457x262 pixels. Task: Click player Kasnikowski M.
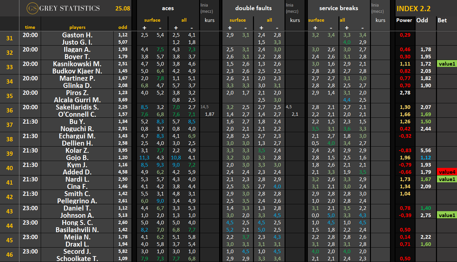point(77,64)
